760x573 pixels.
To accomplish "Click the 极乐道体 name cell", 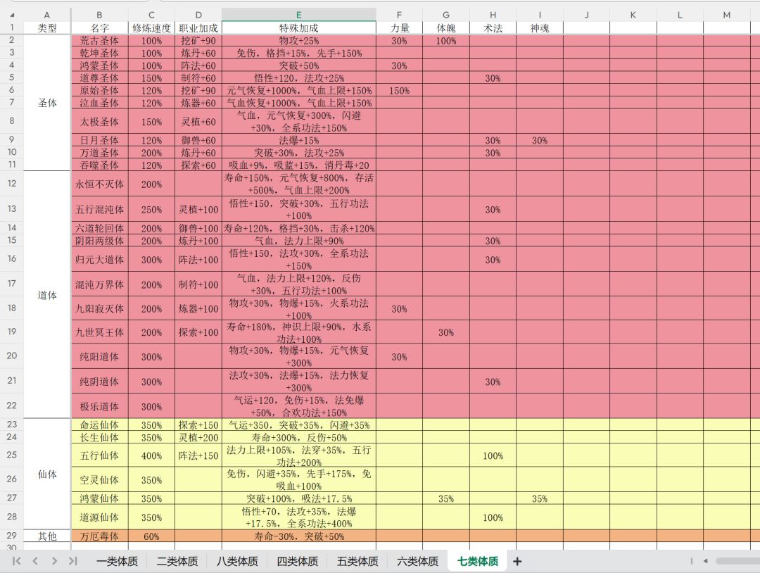I will (x=99, y=406).
